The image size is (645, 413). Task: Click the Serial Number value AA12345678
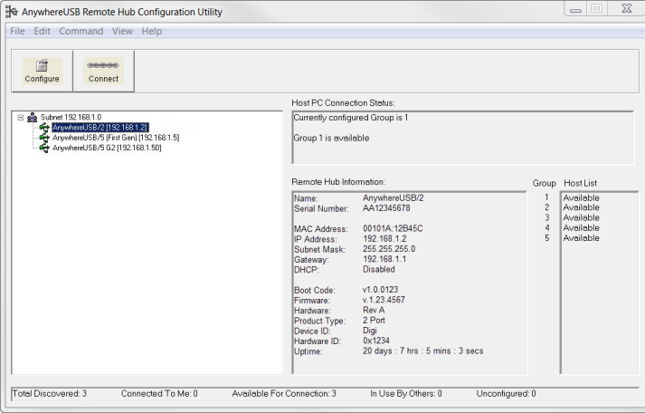pos(386,208)
